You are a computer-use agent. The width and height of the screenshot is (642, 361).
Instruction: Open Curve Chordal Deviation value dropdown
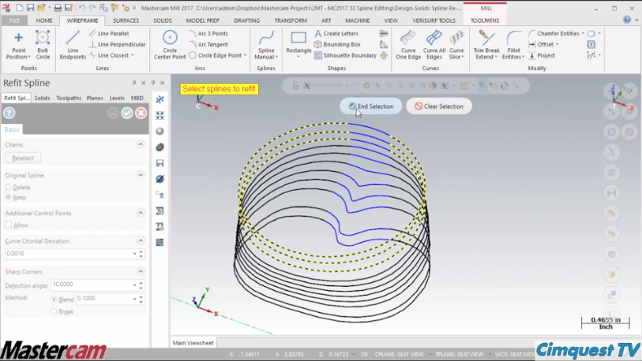point(134,254)
